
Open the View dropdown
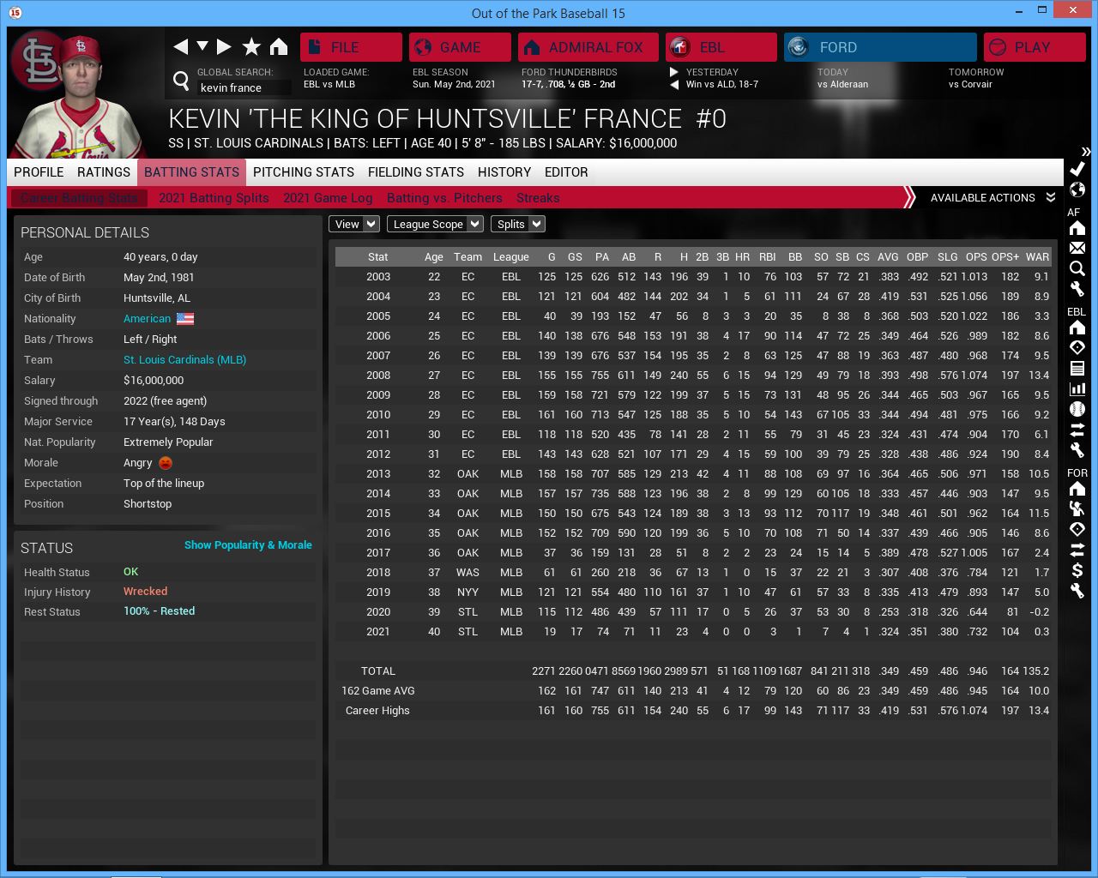point(354,224)
